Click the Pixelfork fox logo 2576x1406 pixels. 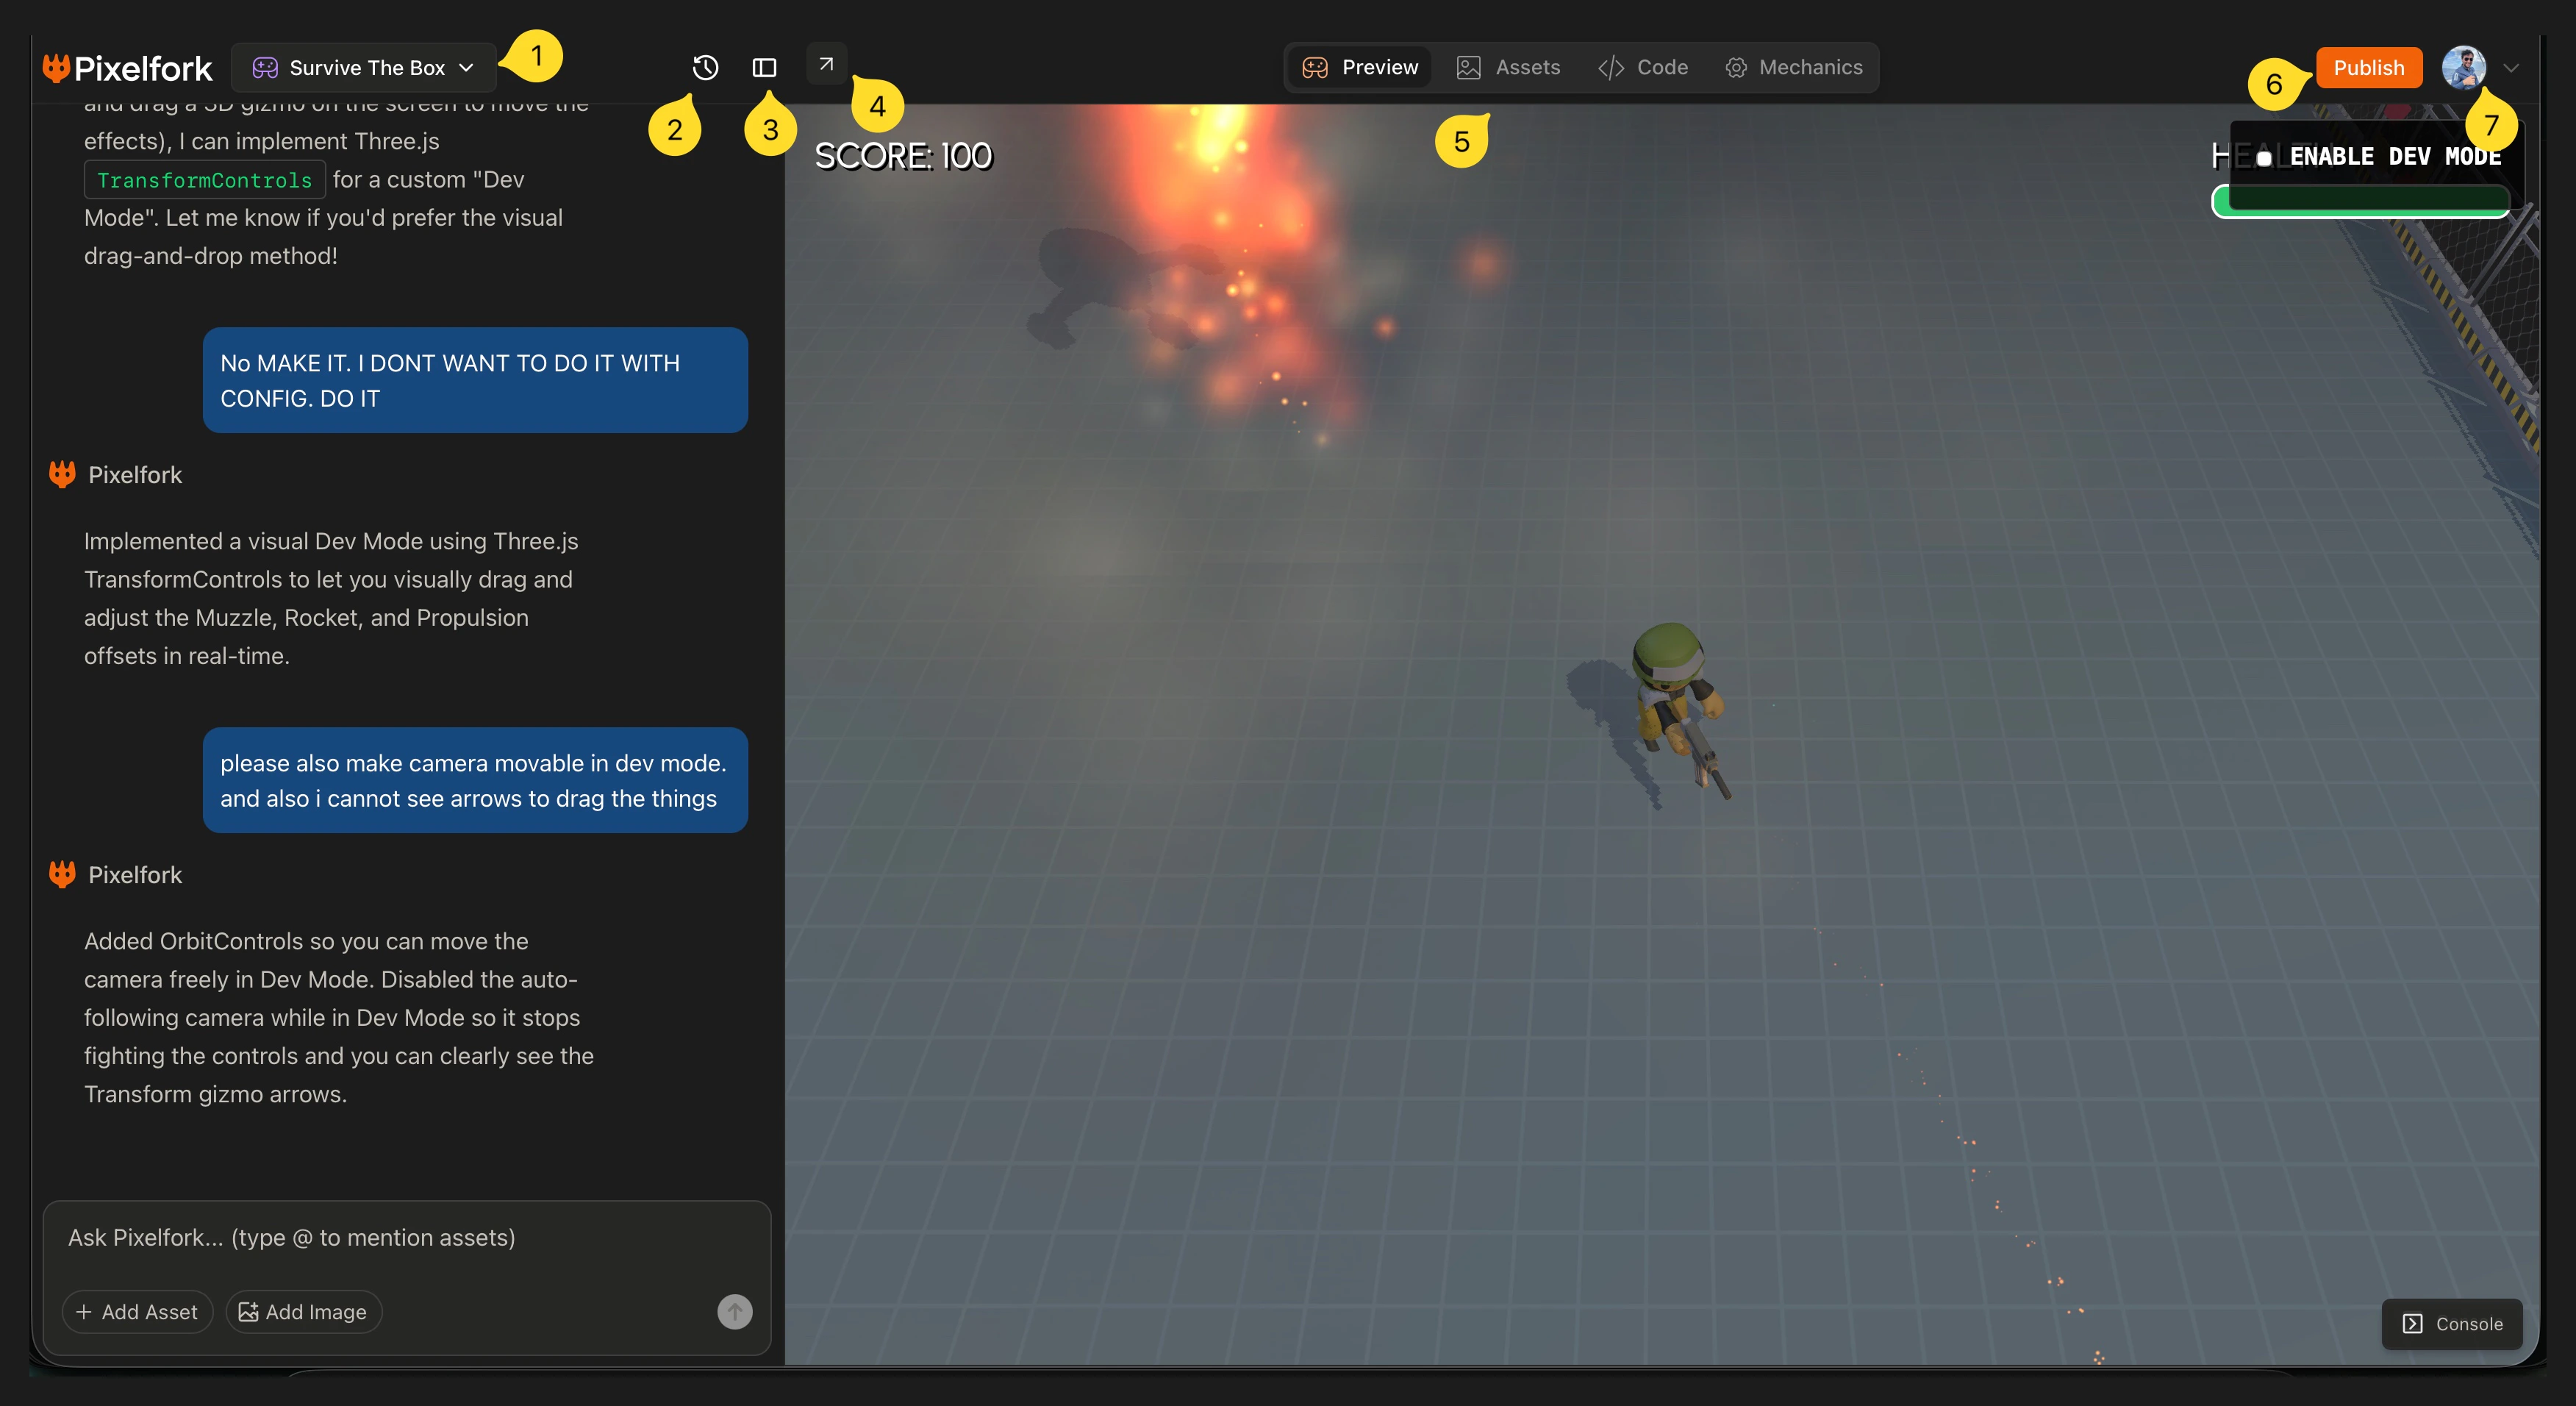pos(57,67)
